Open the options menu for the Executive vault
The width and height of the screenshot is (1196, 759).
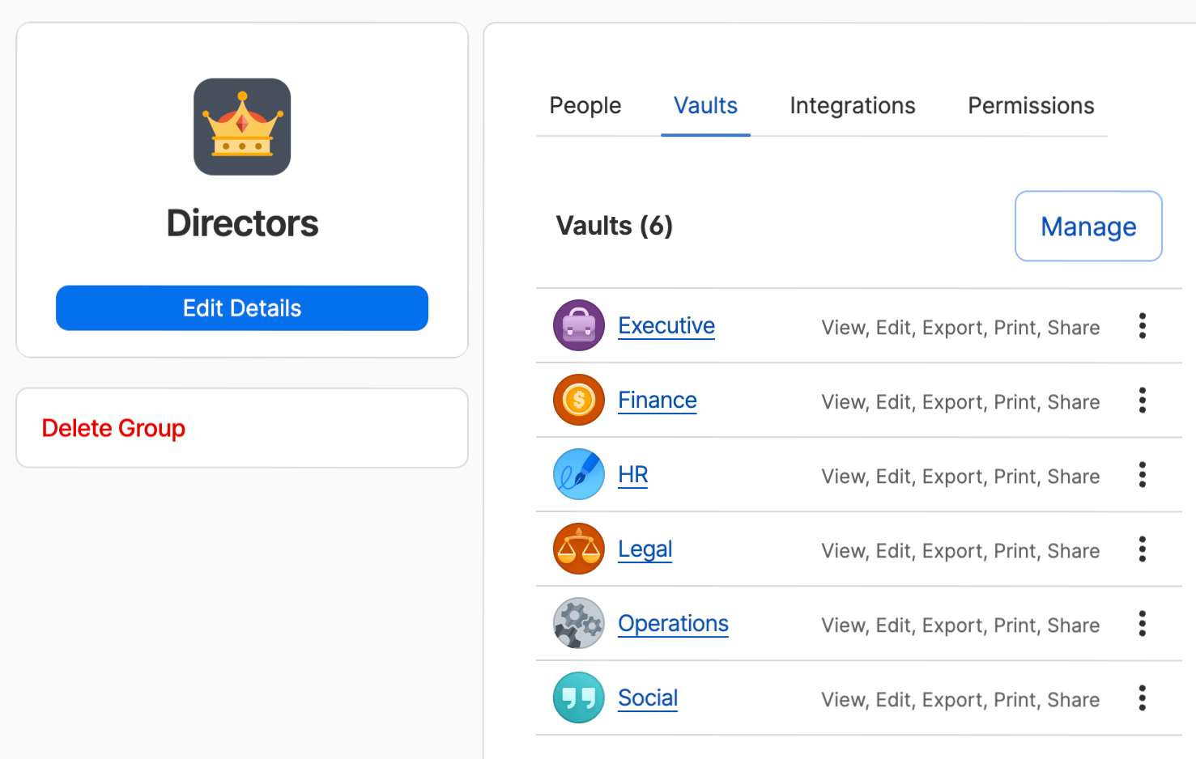click(1142, 325)
